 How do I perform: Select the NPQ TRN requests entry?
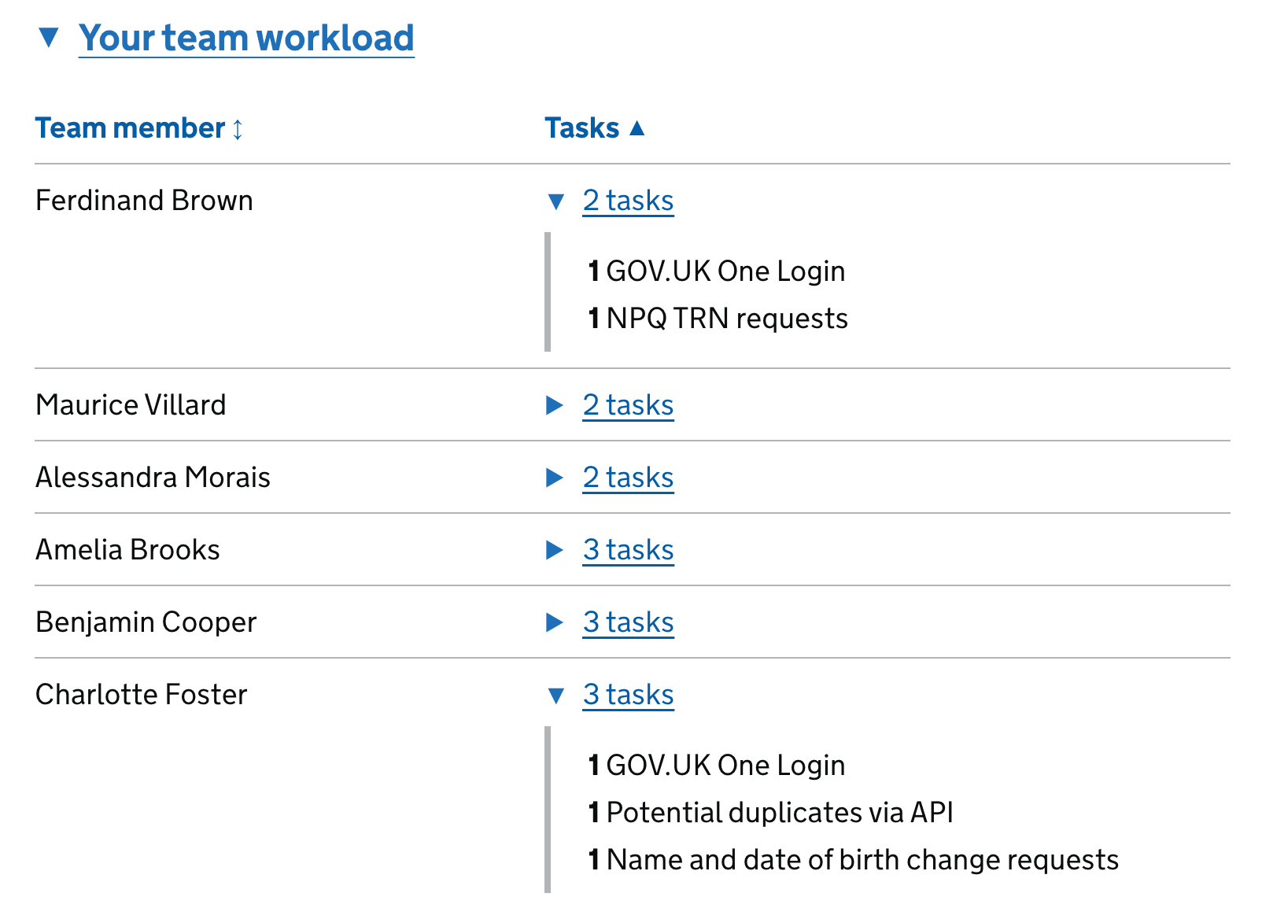718,318
